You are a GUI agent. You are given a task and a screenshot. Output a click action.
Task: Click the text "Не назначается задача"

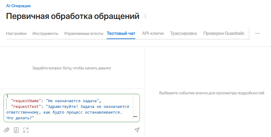point(72,101)
